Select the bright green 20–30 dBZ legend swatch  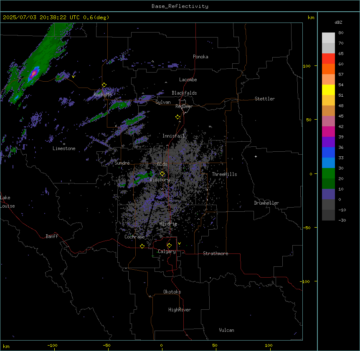(328, 173)
